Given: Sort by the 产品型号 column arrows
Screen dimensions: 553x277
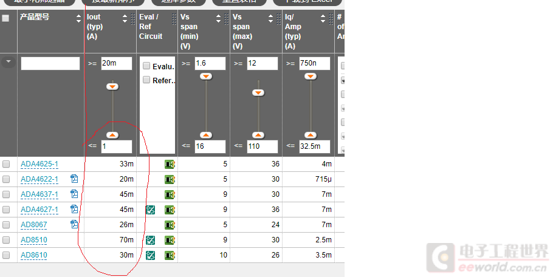Looking at the screenshot, I should click(78, 18).
